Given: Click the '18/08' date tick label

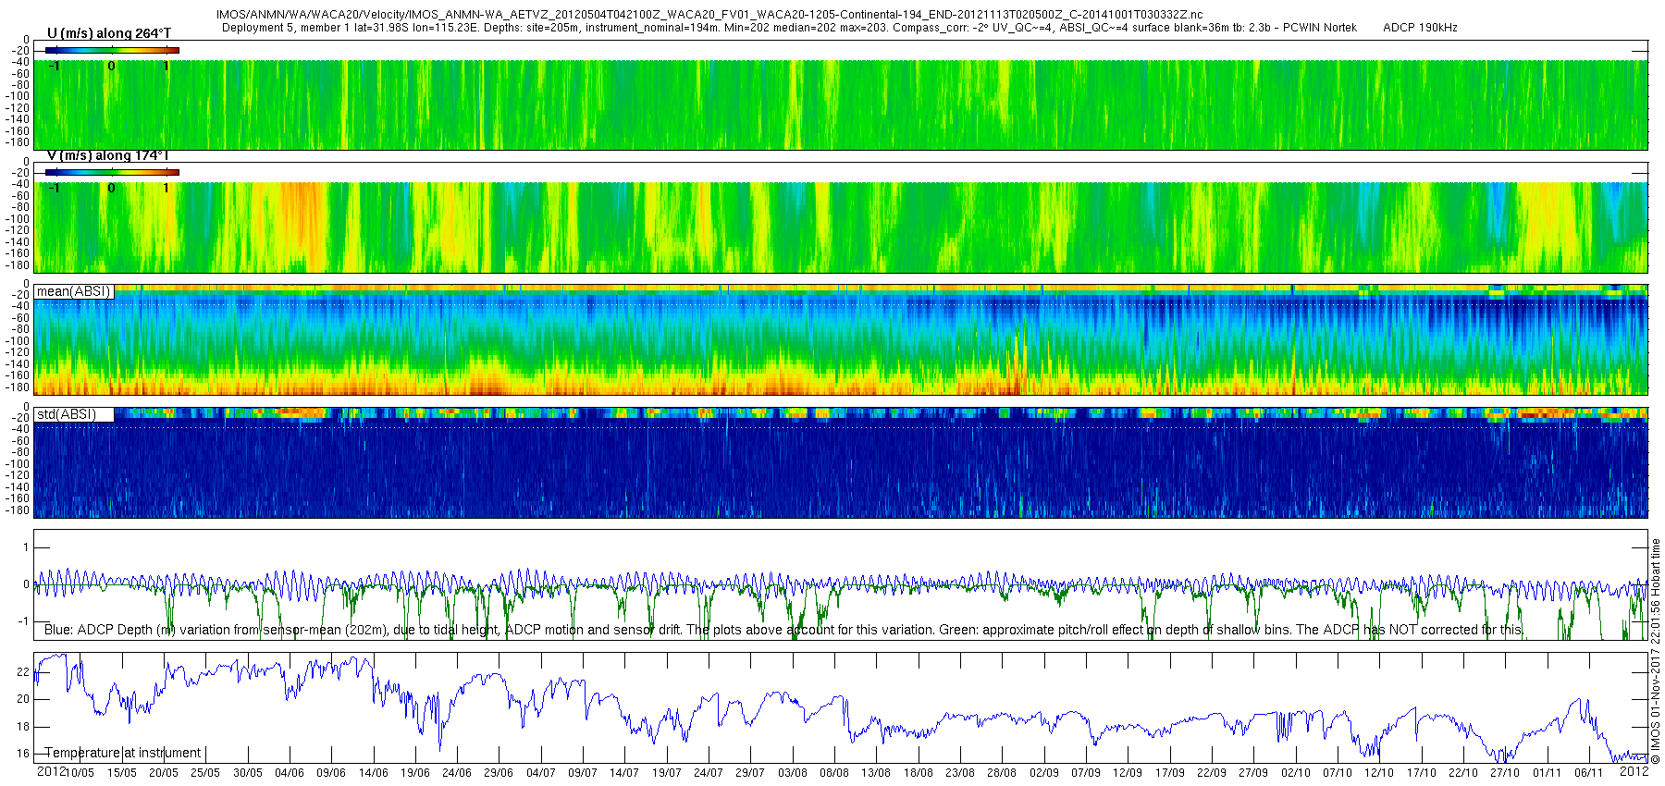Looking at the screenshot, I should pyautogui.click(x=919, y=773).
